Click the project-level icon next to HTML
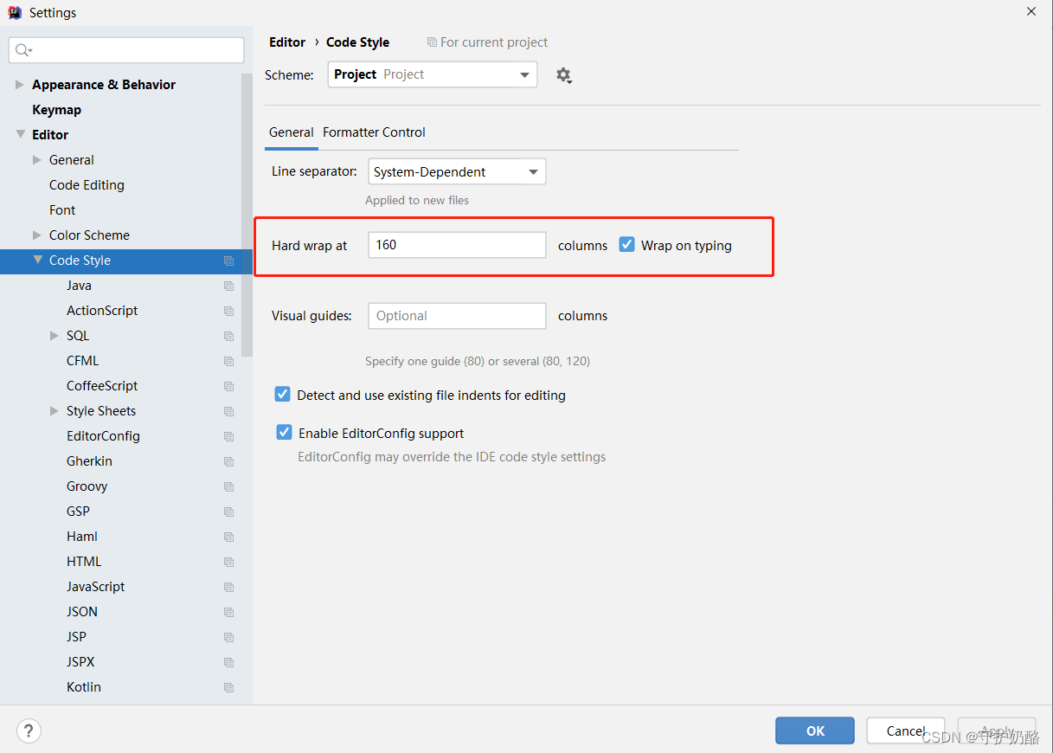Screen dimensions: 1053x753 228,562
